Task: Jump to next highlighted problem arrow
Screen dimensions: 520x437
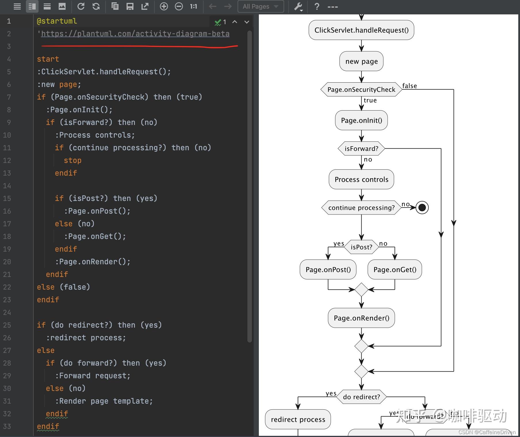Action: tap(247, 22)
